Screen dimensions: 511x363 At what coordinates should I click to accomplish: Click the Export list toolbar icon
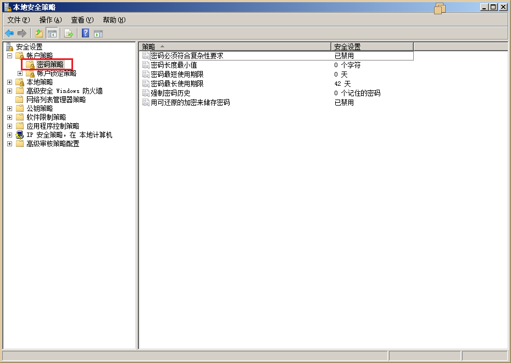coord(69,33)
